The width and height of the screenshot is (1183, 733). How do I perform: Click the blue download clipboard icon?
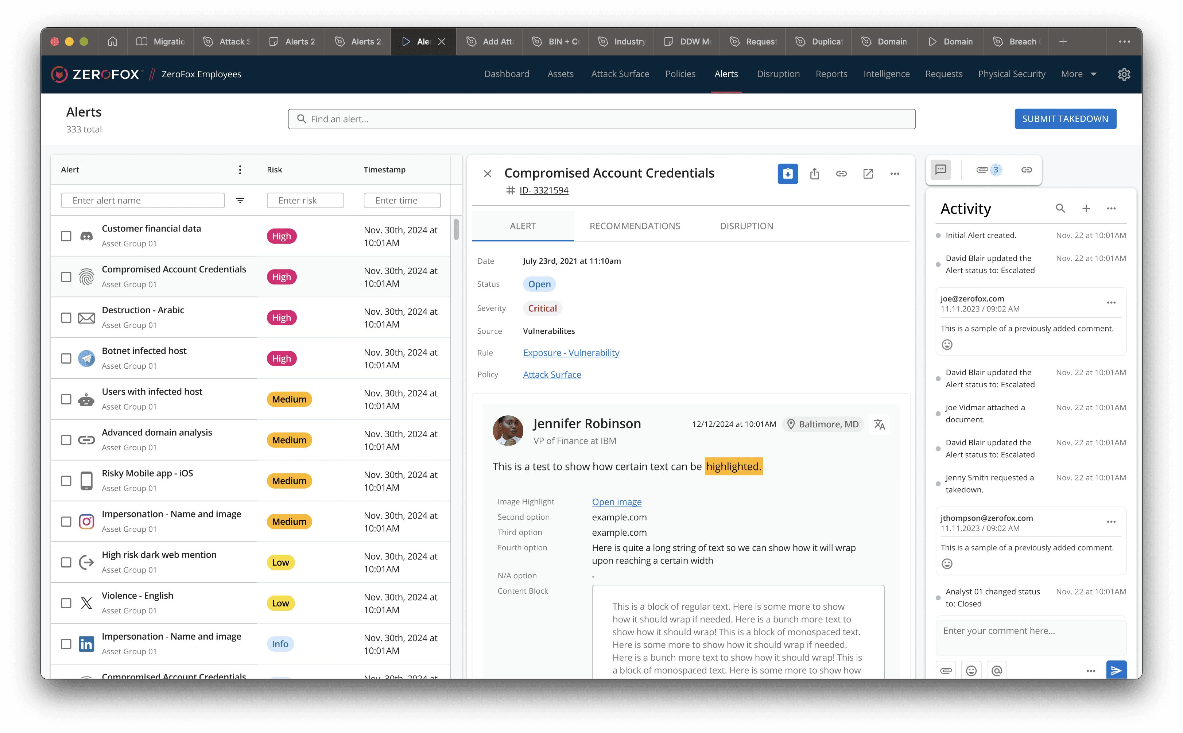(x=788, y=174)
